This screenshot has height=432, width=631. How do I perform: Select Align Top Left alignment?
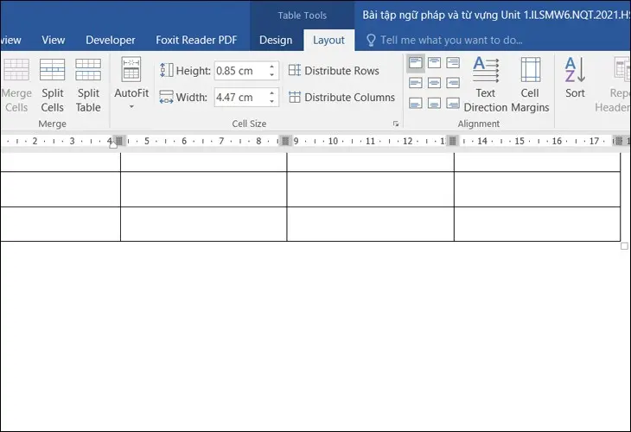pos(415,63)
